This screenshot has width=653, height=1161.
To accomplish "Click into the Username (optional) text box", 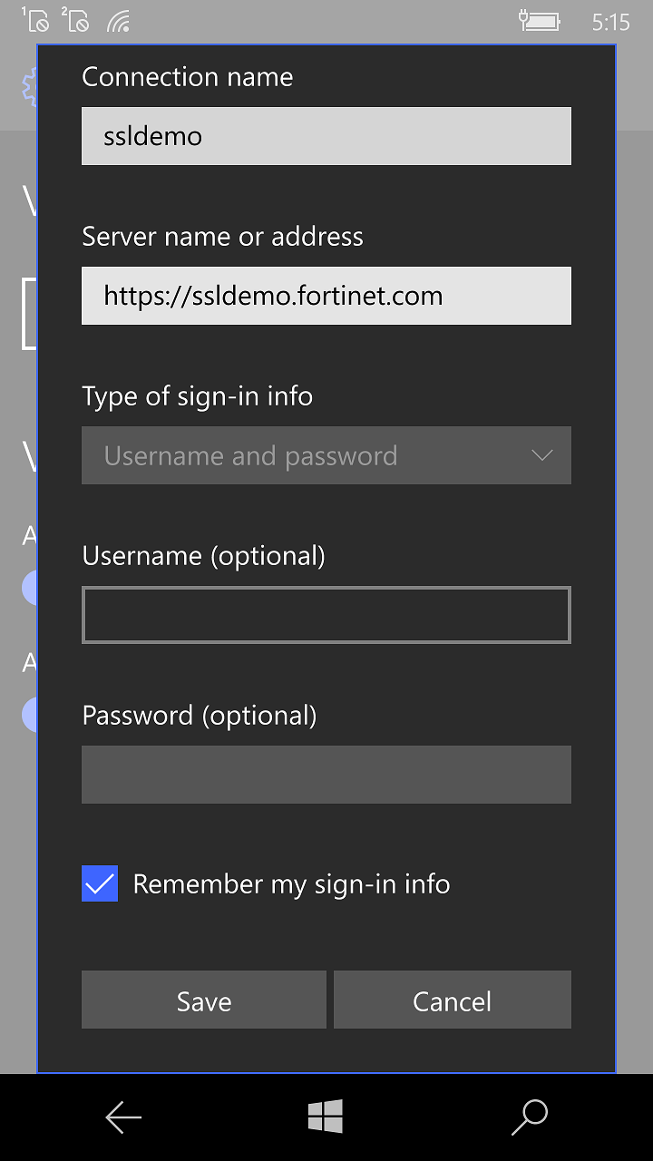I will click(x=326, y=615).
